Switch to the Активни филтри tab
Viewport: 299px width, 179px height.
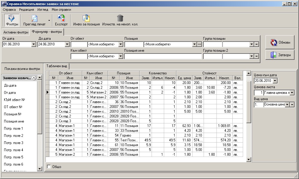16,32
